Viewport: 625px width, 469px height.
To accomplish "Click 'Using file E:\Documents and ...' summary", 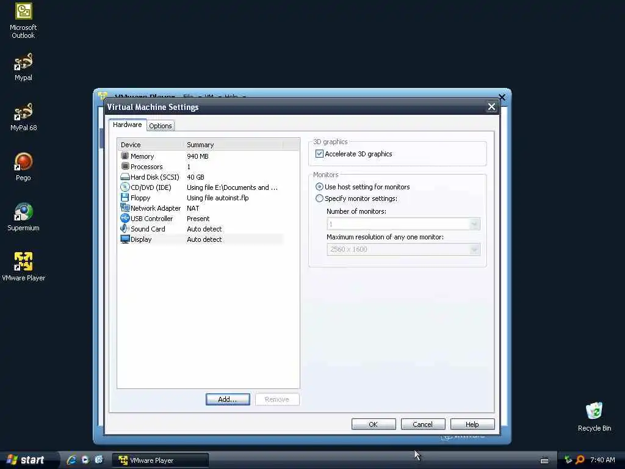I will (232, 187).
